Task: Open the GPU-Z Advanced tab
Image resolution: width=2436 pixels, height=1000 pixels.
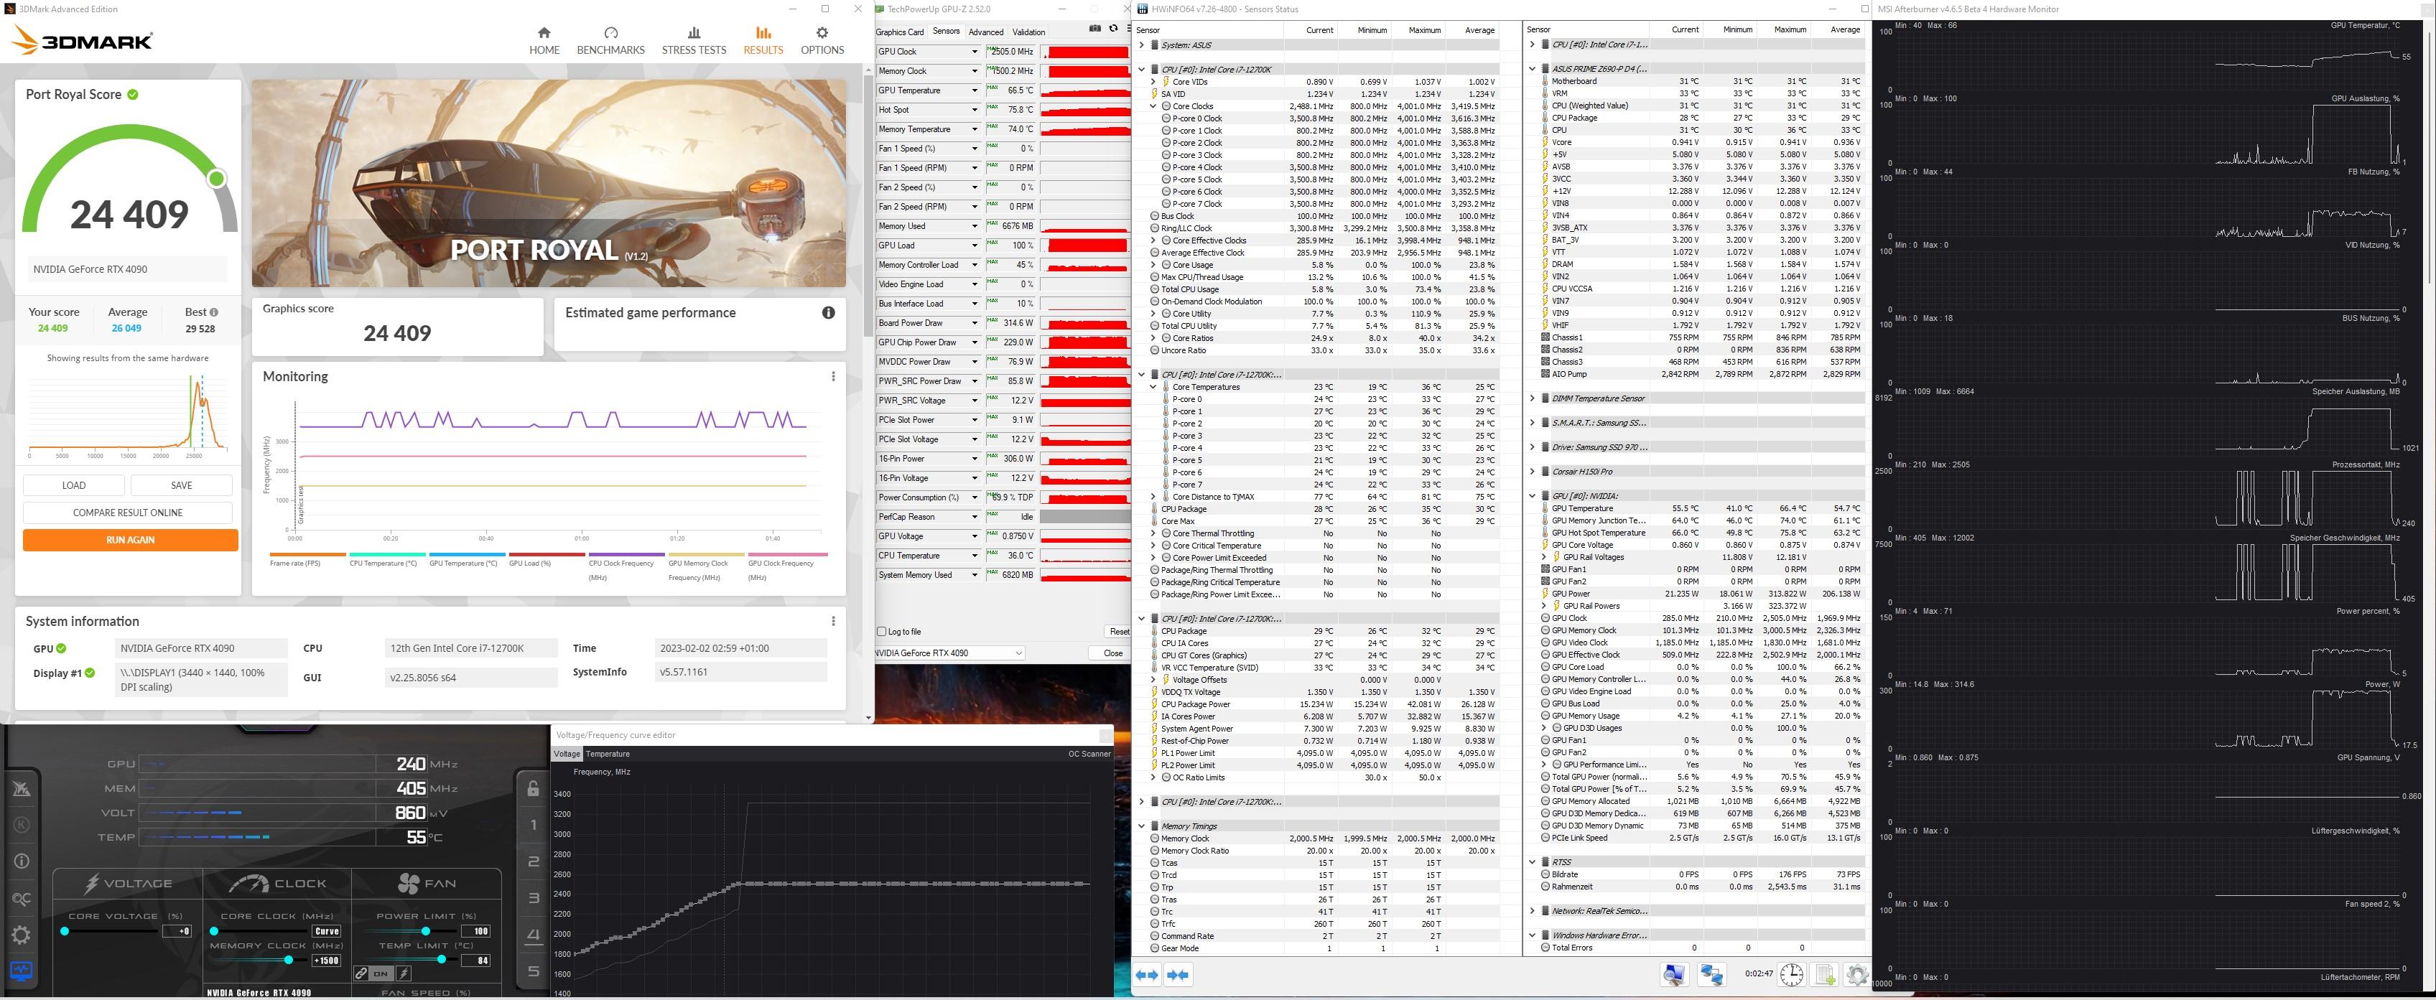Action: pos(985,32)
